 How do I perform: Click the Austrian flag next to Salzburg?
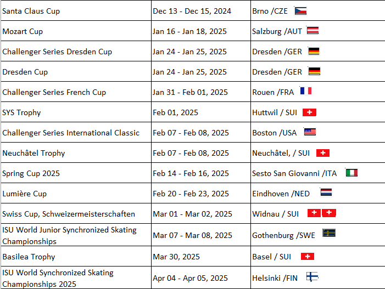[x=313, y=31]
